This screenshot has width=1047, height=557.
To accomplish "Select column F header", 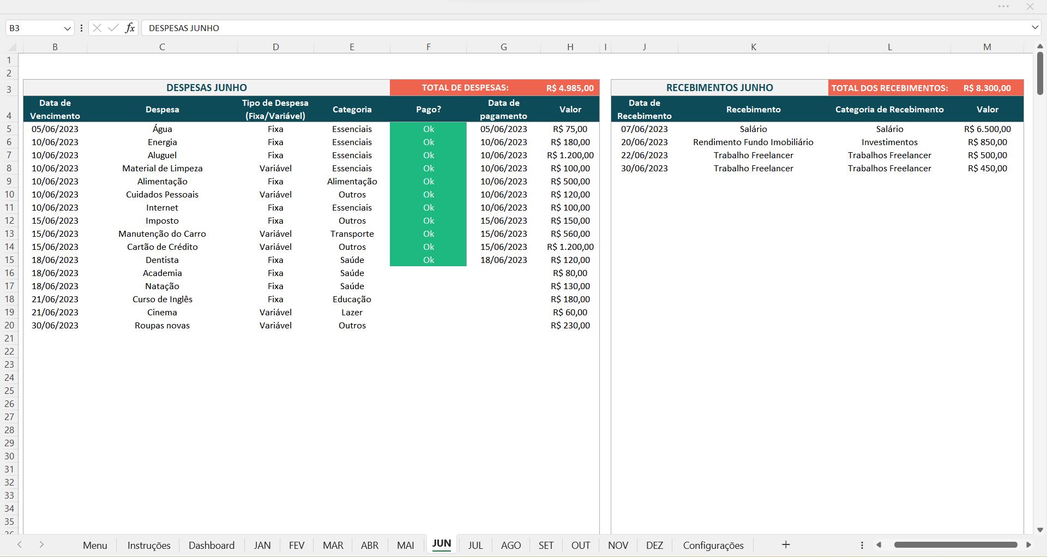I will click(x=429, y=47).
